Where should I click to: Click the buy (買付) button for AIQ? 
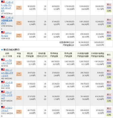tap(109, 71)
